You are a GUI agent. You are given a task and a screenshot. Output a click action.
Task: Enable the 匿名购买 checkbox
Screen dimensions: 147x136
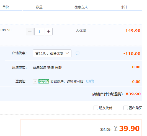[x=126, y=108]
